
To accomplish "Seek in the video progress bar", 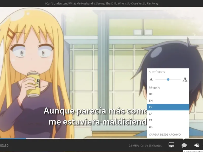I will tap(101, 139).
